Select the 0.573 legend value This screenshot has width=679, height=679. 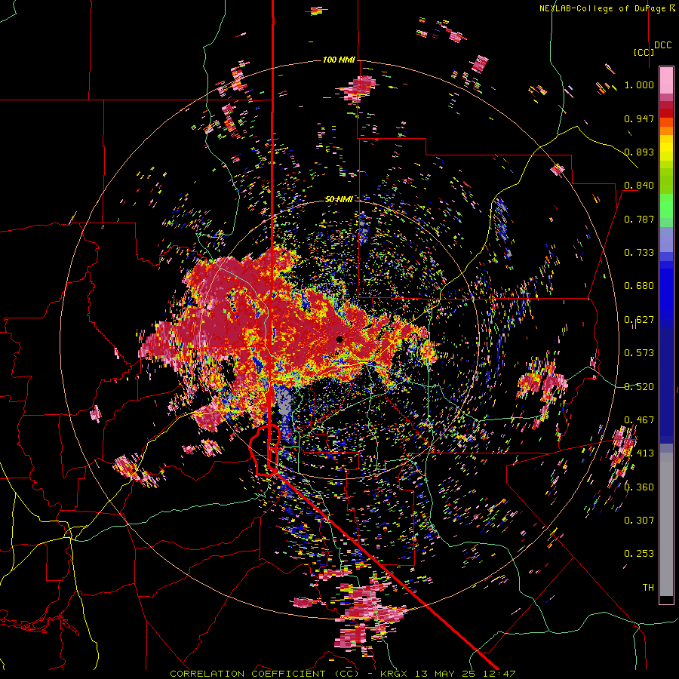coord(639,353)
